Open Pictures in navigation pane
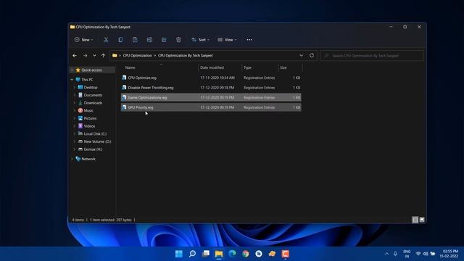Screen dimensions: 464x261 pyautogui.click(x=90, y=118)
